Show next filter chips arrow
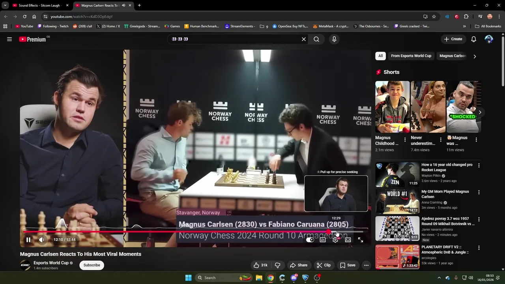Screen dimensions: 505x284 [x=475, y=56]
